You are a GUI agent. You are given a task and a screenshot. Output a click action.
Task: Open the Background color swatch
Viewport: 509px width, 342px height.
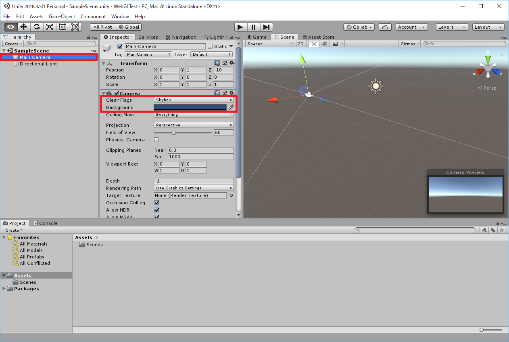click(190, 107)
